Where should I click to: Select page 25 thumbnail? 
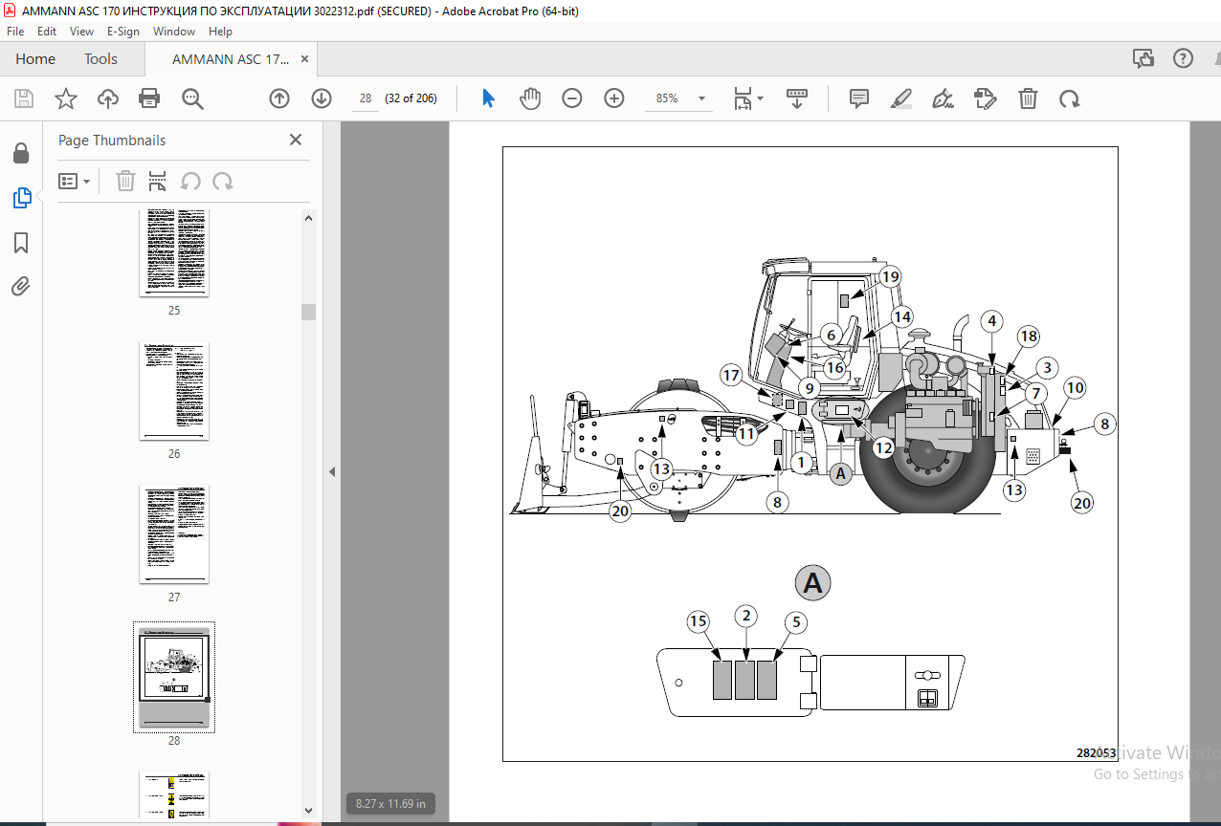[x=174, y=252]
